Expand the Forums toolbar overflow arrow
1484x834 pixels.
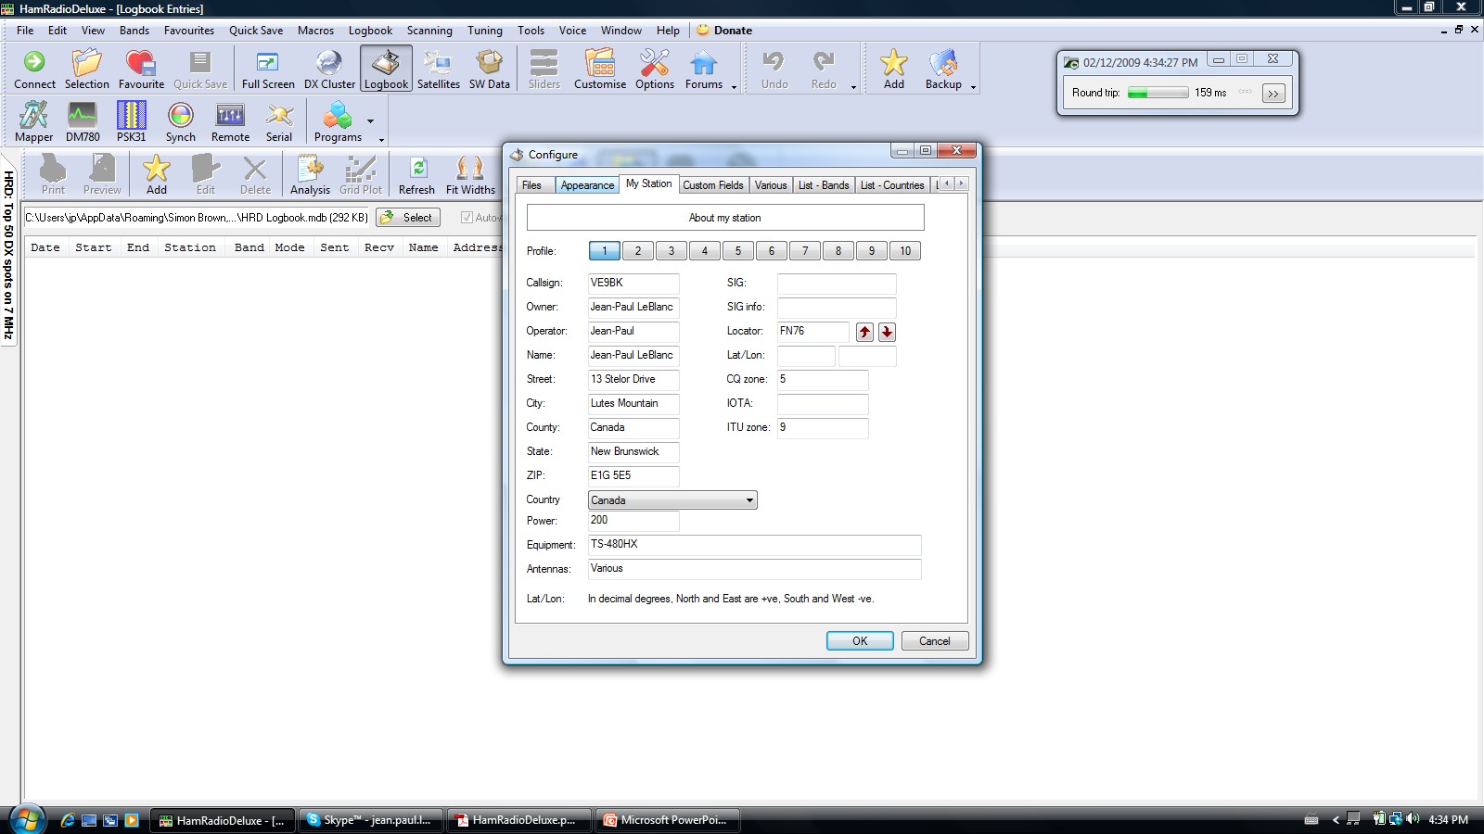734,87
